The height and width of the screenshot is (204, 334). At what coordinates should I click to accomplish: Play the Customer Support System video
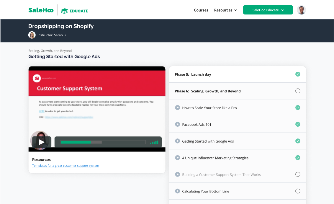tap(42, 142)
